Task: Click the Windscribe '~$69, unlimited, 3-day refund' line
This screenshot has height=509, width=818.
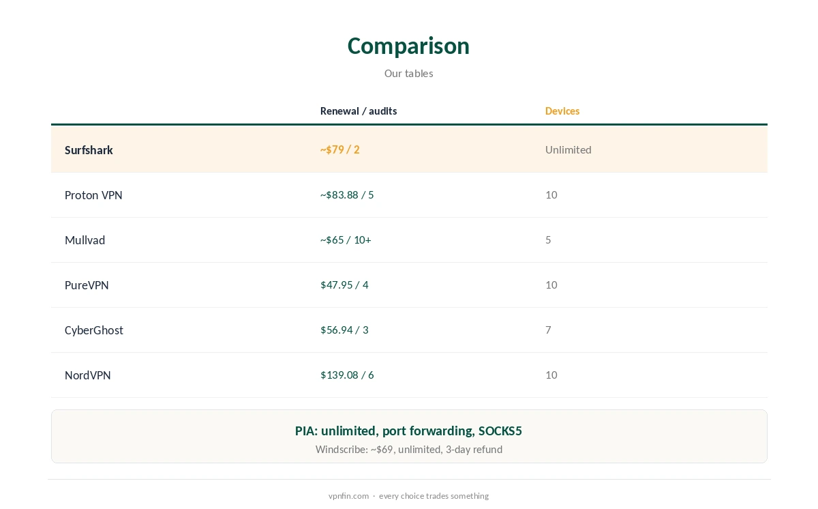Action: click(409, 449)
